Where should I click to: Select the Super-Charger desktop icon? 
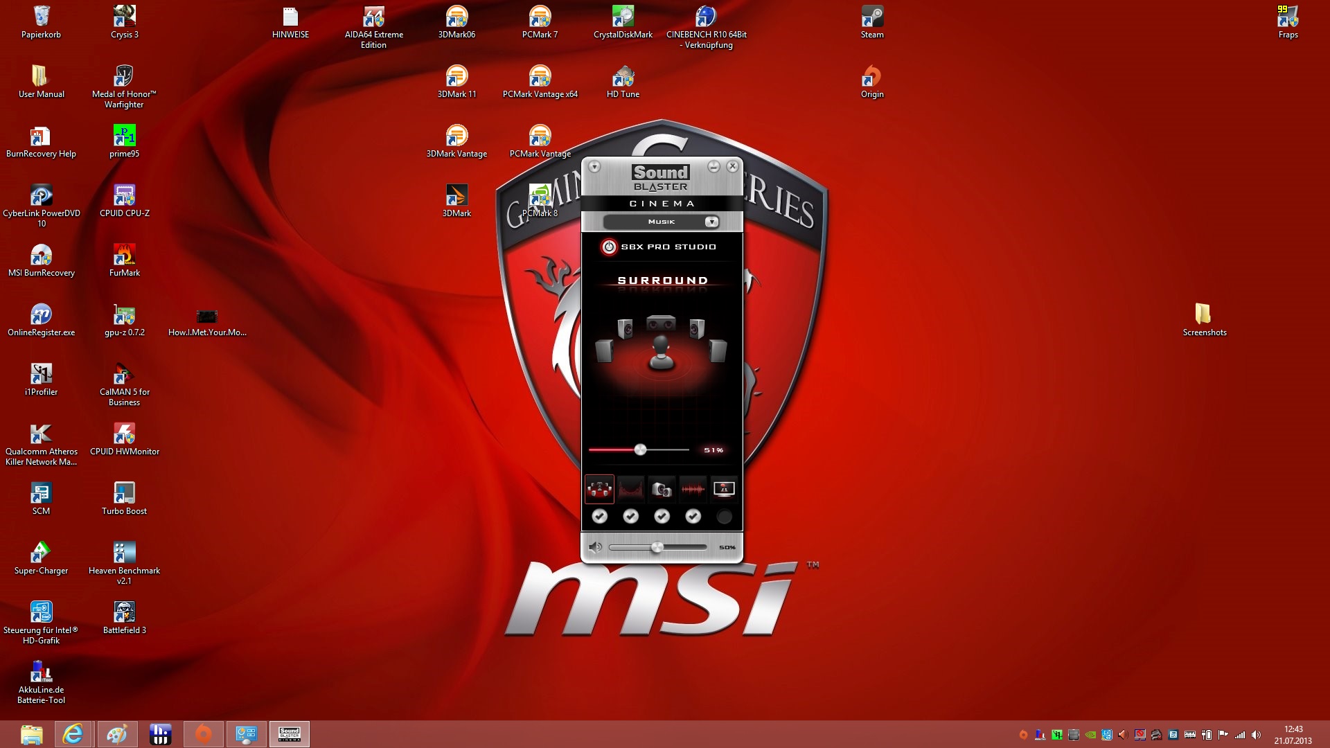[x=42, y=558]
